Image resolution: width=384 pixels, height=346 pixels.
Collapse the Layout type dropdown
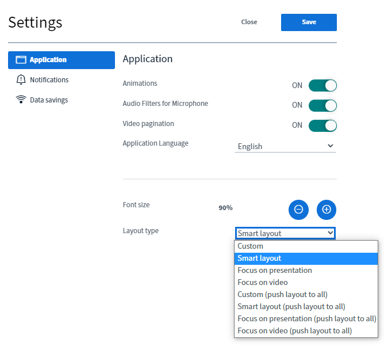tap(285, 233)
